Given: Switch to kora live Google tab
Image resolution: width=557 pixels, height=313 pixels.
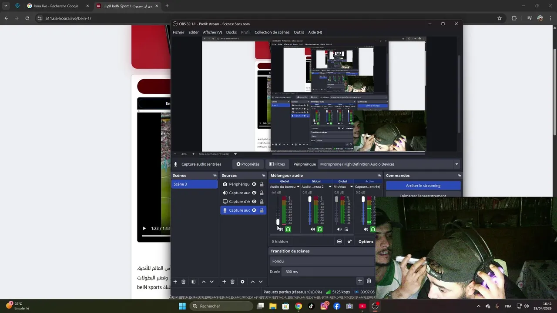Looking at the screenshot, I should click(x=58, y=6).
